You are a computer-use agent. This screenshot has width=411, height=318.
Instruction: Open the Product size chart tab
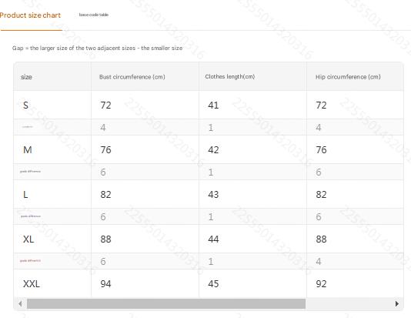point(30,15)
